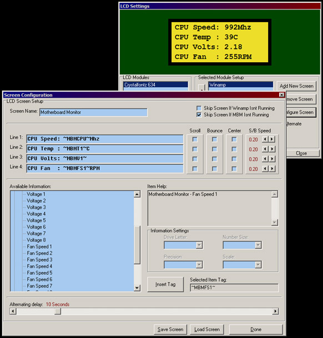
Task: Click right arrow of Alternating delay slider
Action: pos(275,311)
